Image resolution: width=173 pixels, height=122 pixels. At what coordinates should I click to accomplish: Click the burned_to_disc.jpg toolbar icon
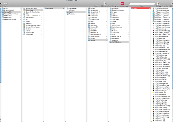click(122, 3)
